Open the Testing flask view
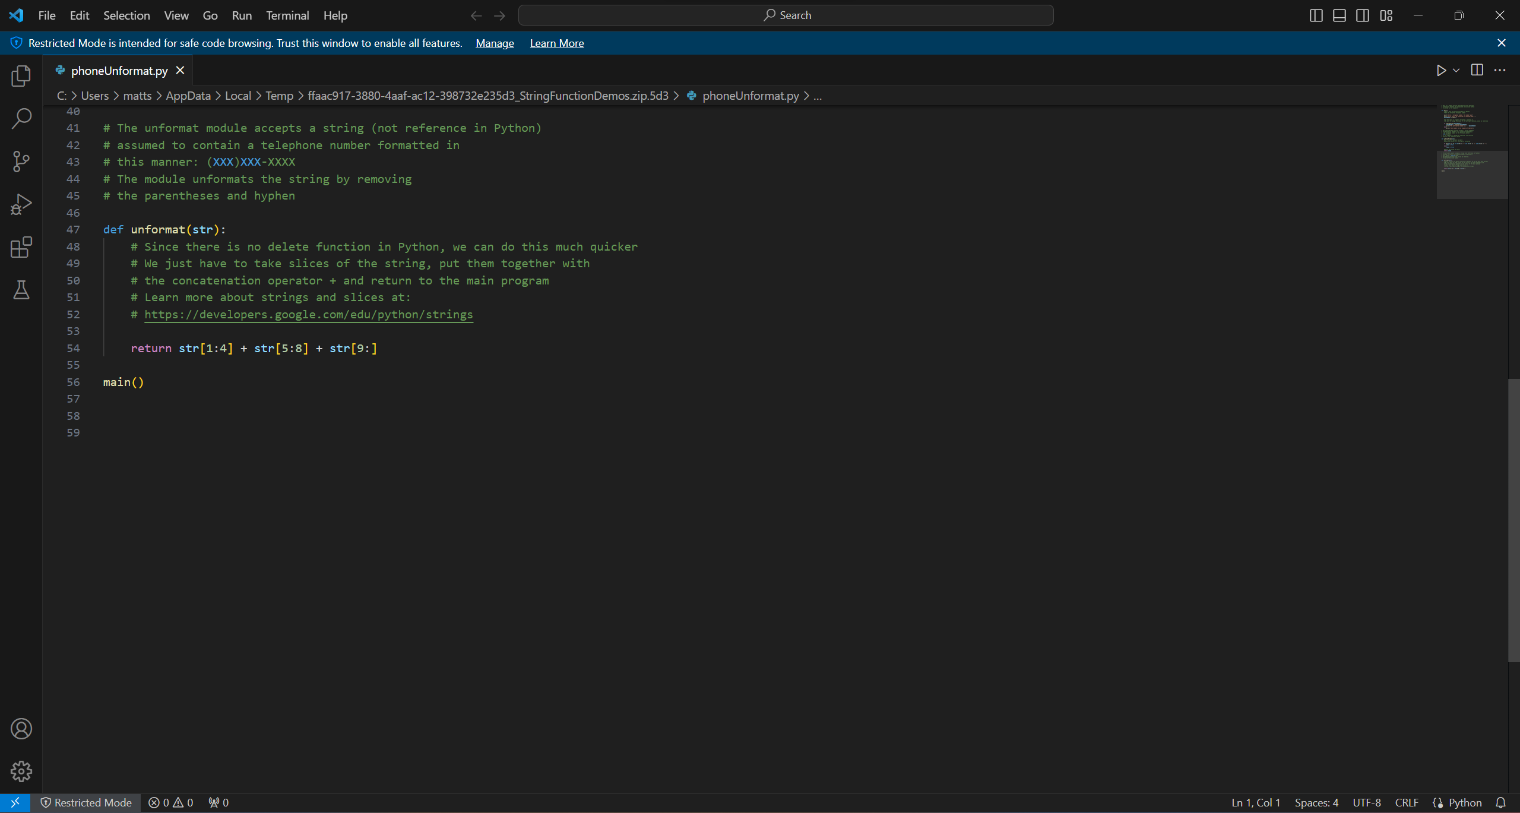This screenshot has height=813, width=1520. pos(21,290)
